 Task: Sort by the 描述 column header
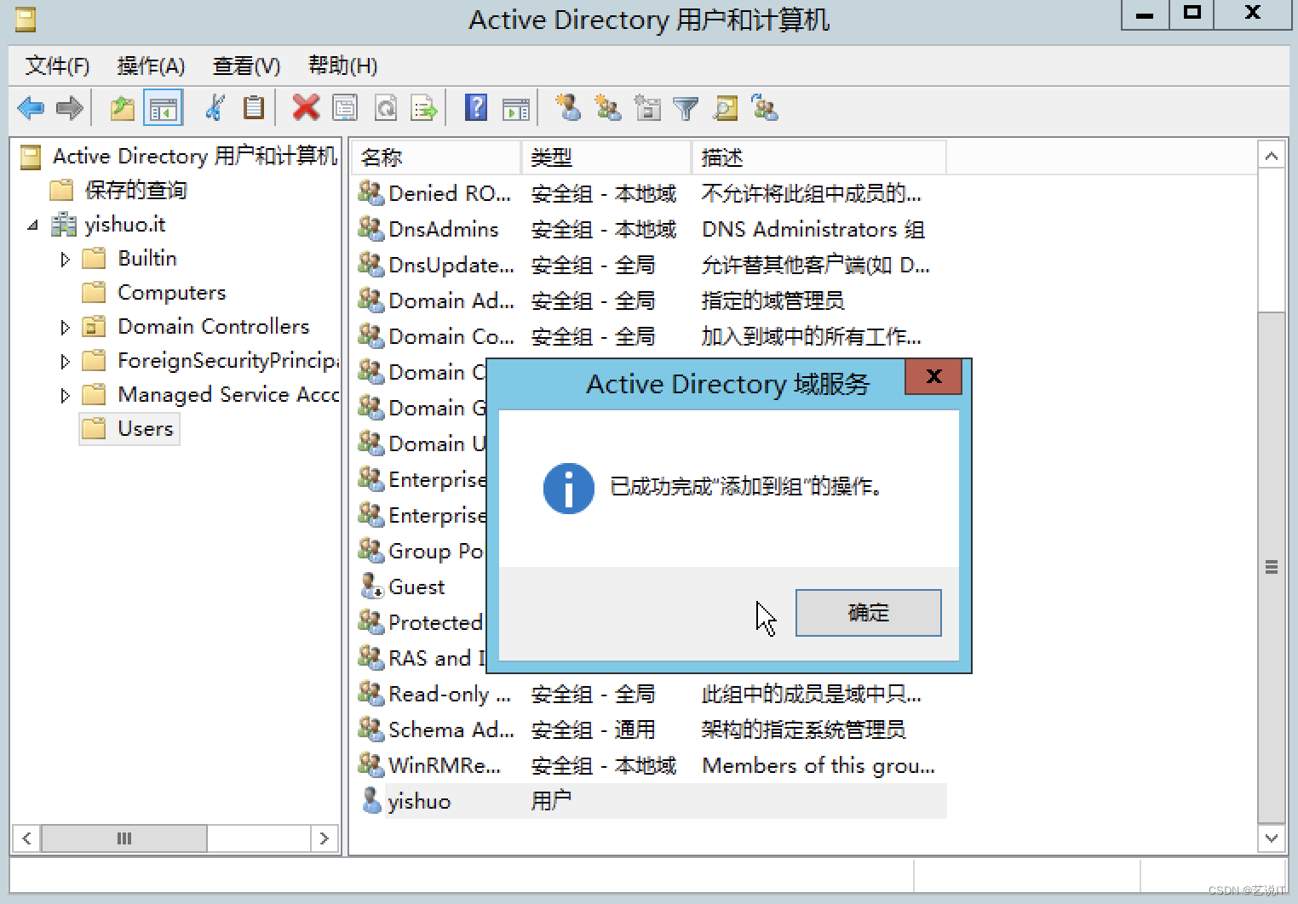point(819,157)
